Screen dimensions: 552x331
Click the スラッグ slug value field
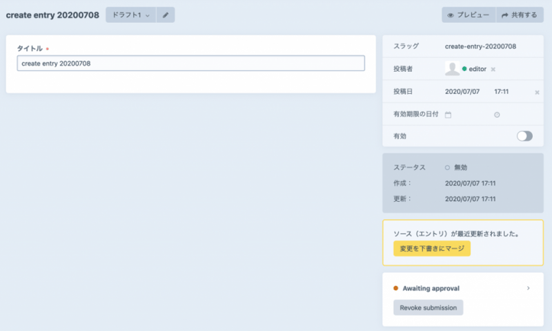point(481,46)
